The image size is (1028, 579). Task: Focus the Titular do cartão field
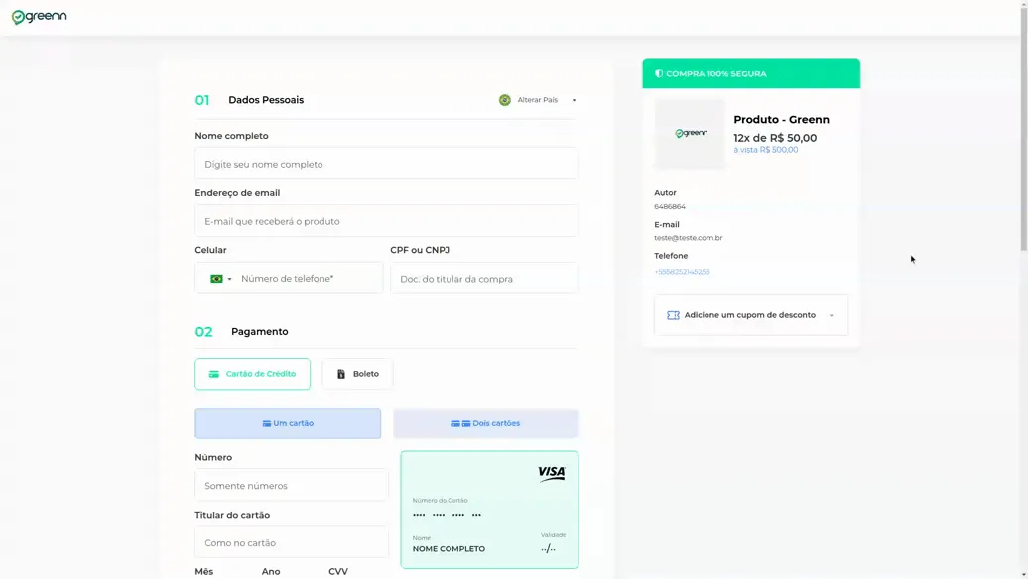click(x=291, y=543)
